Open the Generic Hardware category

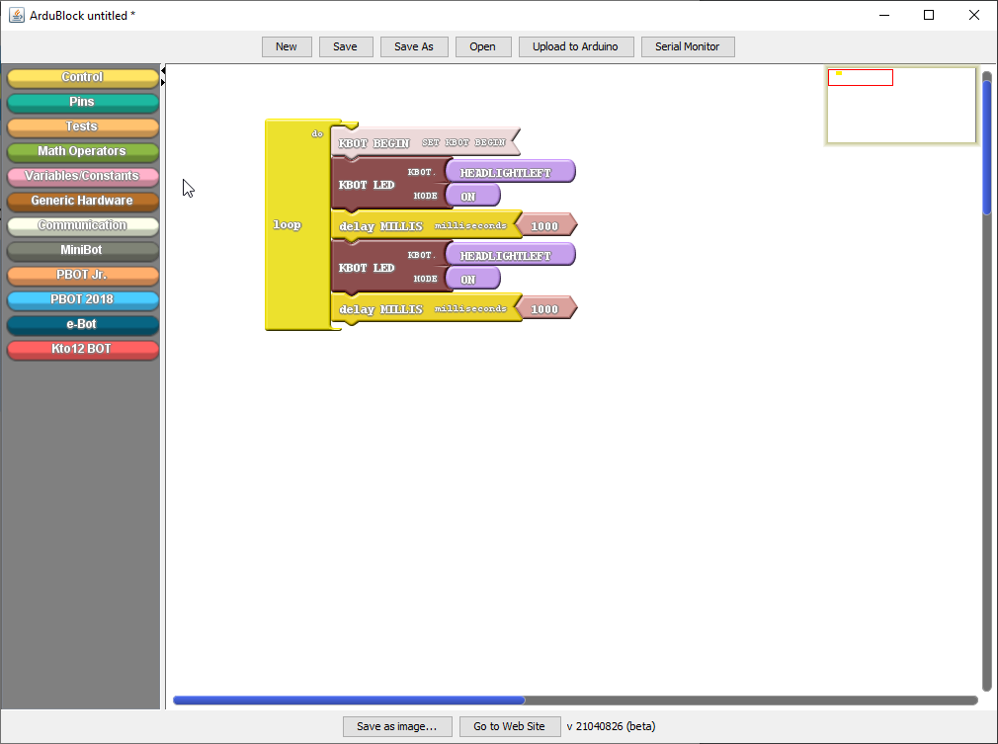tap(82, 200)
